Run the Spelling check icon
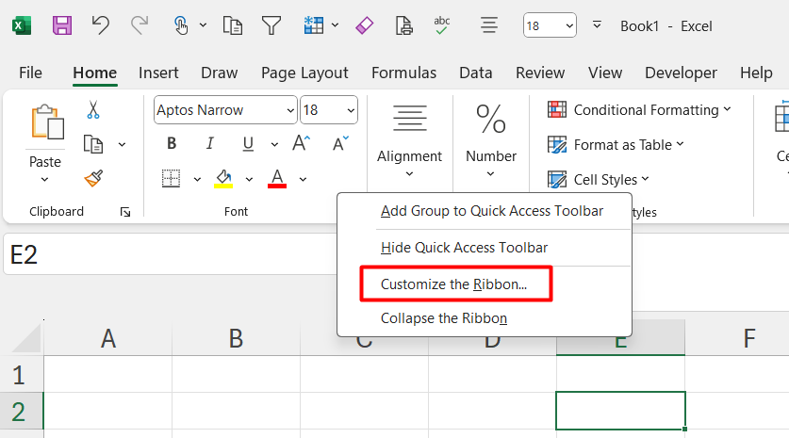The height and width of the screenshot is (438, 789). click(441, 25)
